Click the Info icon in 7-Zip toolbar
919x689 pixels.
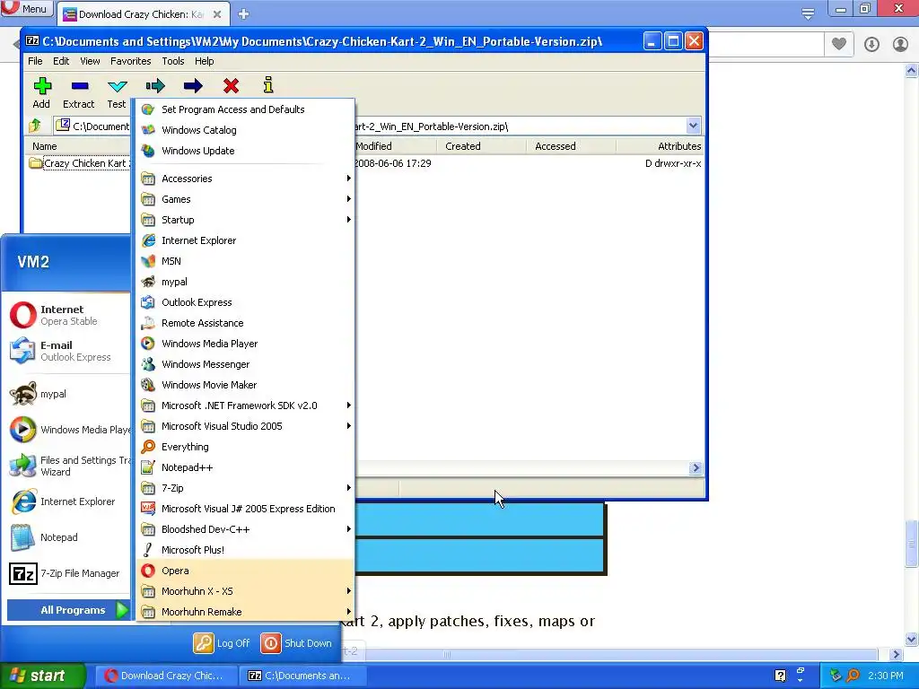pos(267,85)
